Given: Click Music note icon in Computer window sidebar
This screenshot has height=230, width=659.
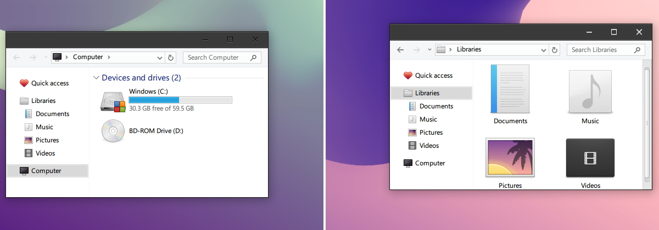Looking at the screenshot, I should (x=29, y=127).
